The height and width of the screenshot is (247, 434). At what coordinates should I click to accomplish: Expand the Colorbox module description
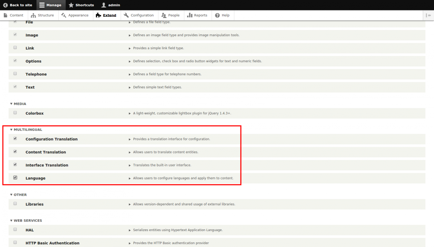tap(180, 113)
